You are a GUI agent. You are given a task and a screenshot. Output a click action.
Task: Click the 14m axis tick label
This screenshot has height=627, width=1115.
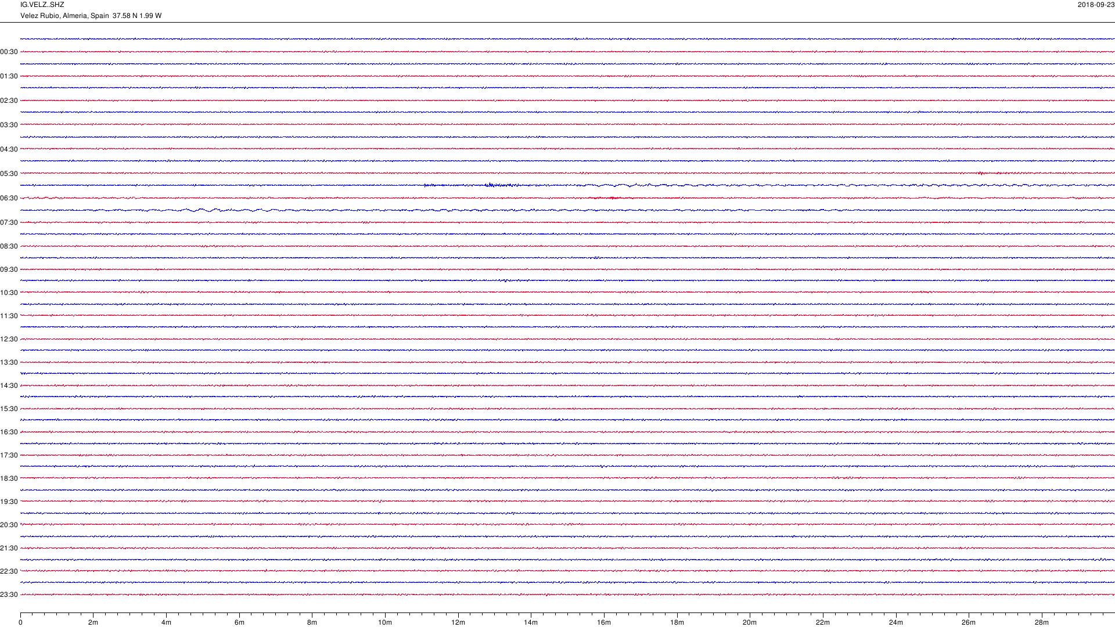[531, 622]
